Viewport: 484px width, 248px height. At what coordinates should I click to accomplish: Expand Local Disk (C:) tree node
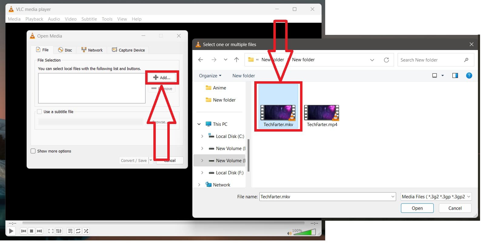[x=202, y=136]
